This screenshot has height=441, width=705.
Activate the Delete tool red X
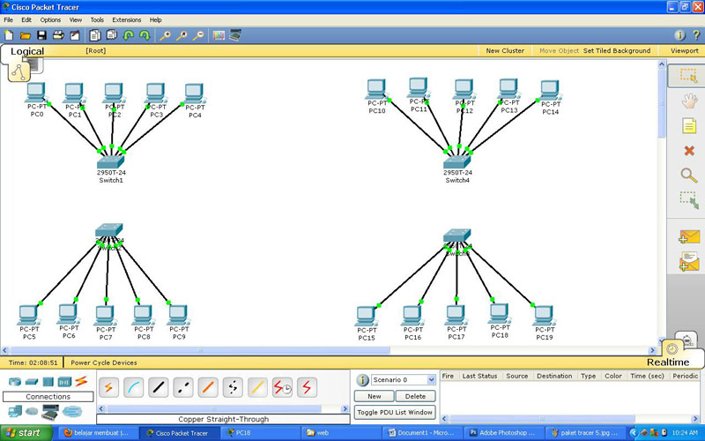pyautogui.click(x=689, y=151)
